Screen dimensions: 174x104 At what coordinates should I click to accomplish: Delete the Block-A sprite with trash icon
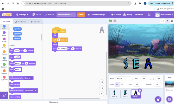[x=140, y=90]
